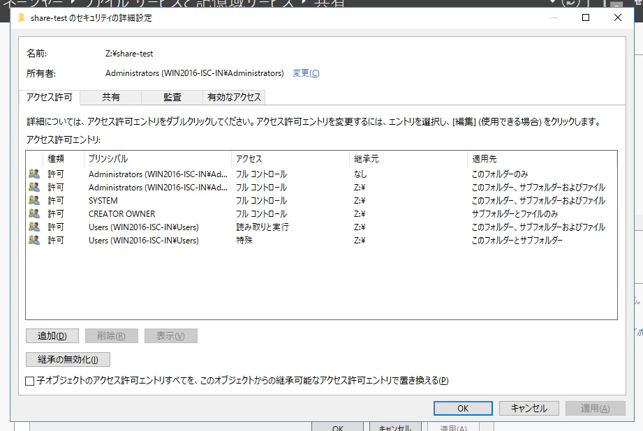This screenshot has width=643, height=431.
Task: Maximize the security settings dialog
Action: click(586, 17)
